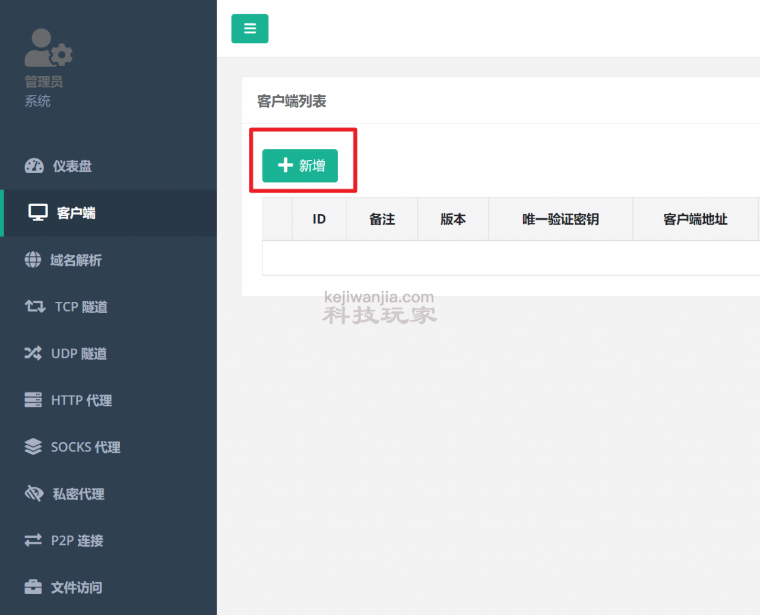The width and height of the screenshot is (760, 615).
Task: Click the SOCKS 代理 layers icon
Action: tap(33, 446)
